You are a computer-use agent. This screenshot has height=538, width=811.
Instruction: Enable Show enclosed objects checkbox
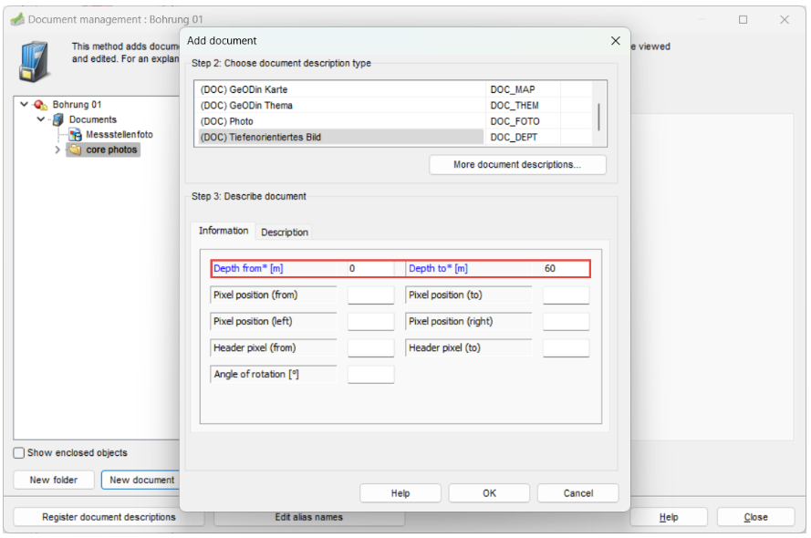pos(19,453)
